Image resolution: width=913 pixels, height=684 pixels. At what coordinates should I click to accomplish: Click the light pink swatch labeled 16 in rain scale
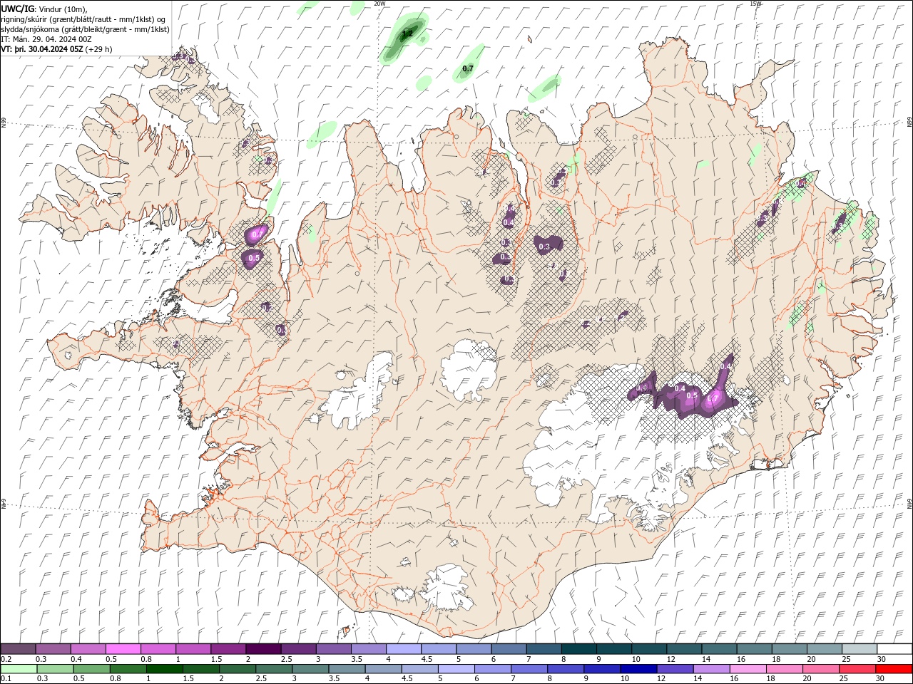click(748, 669)
